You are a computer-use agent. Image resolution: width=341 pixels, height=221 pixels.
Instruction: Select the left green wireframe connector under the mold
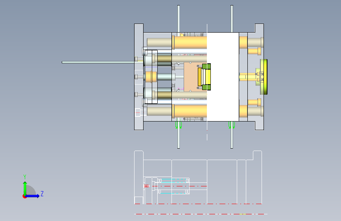click(x=179, y=125)
